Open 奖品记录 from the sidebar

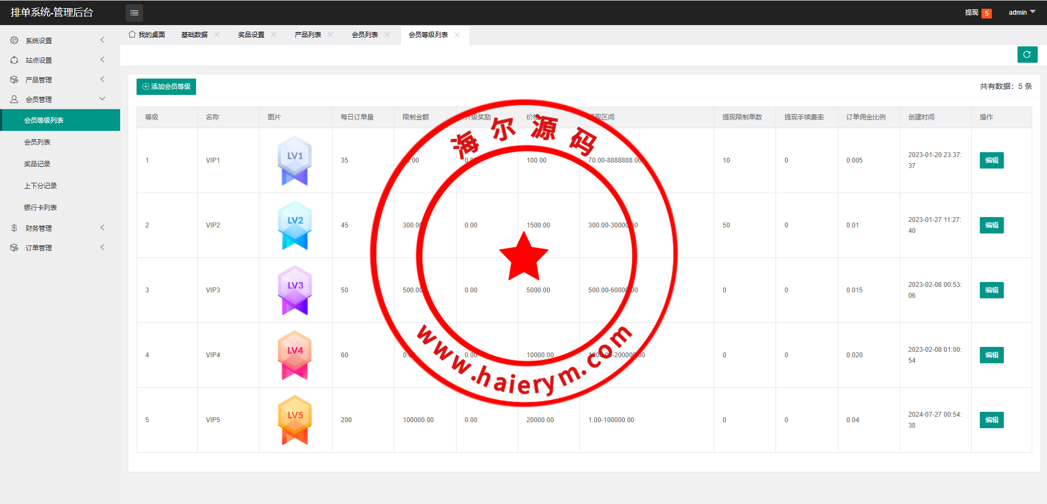click(37, 164)
